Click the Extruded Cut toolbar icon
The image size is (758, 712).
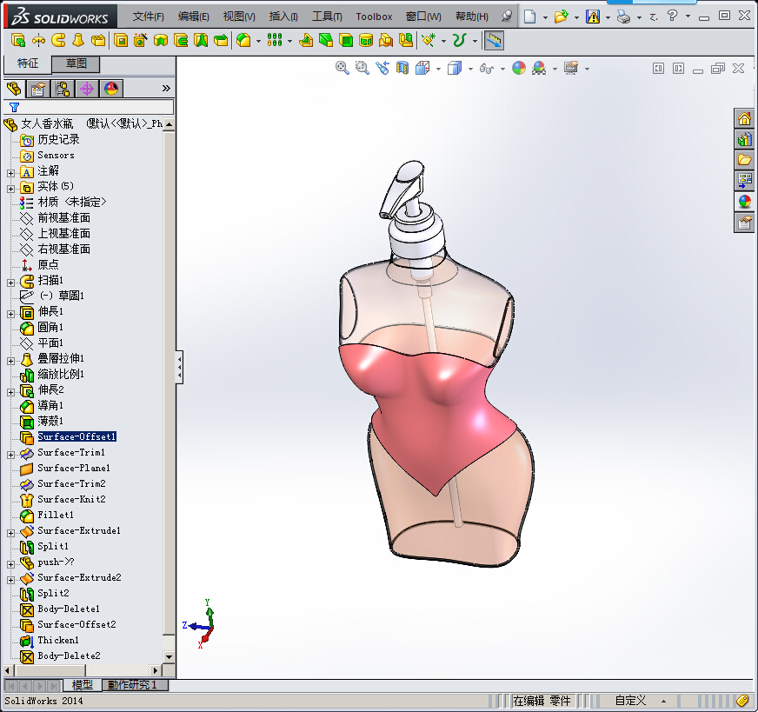(121, 41)
